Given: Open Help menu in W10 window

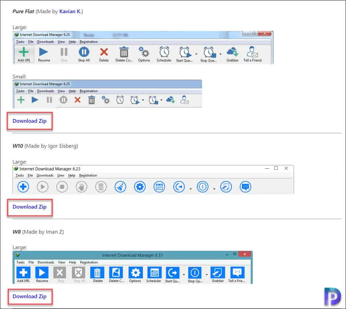Looking at the screenshot, I should [x=72, y=175].
